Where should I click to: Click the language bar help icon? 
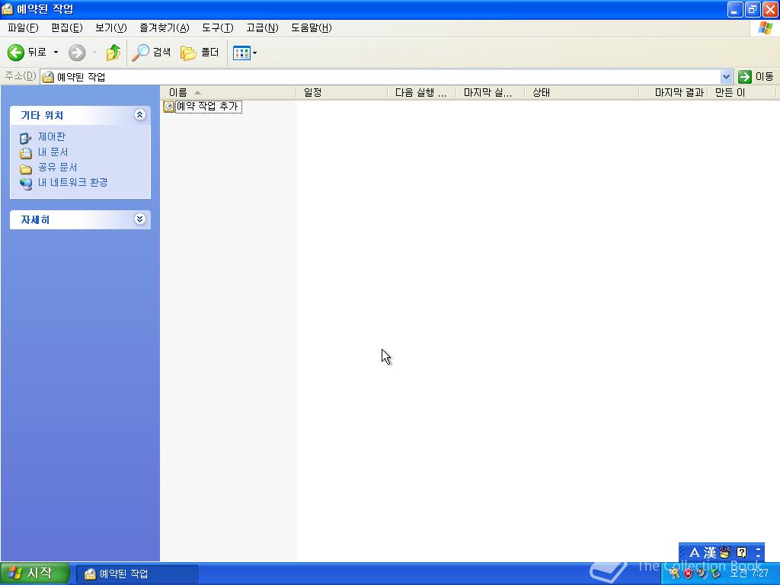click(741, 552)
